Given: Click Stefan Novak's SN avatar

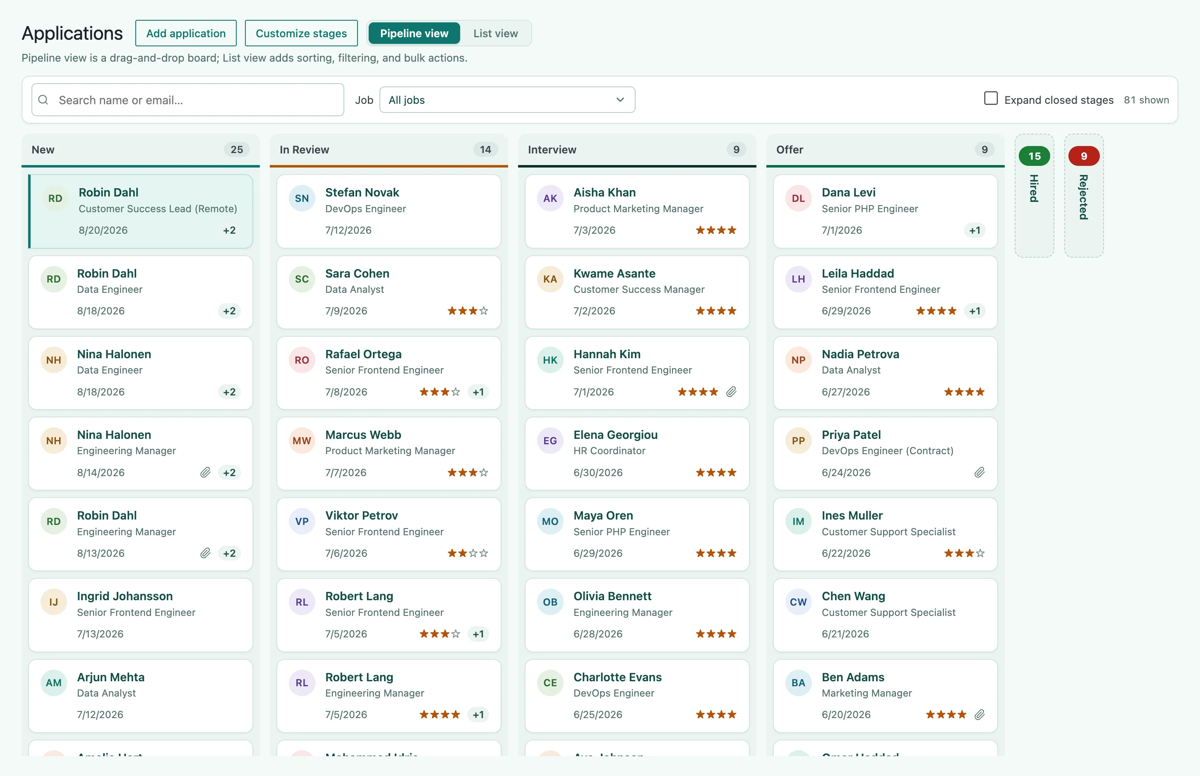Looking at the screenshot, I should 302,198.
